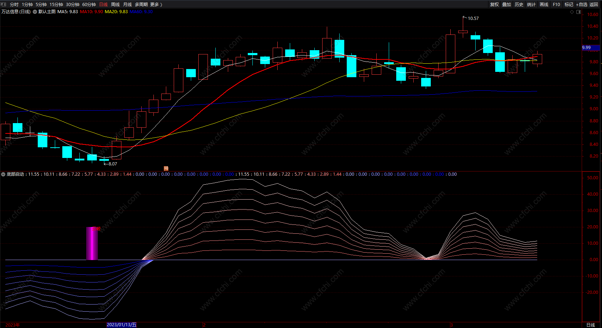Select the 5分钟 period tab
The height and width of the screenshot is (328, 602).
pos(41,4)
